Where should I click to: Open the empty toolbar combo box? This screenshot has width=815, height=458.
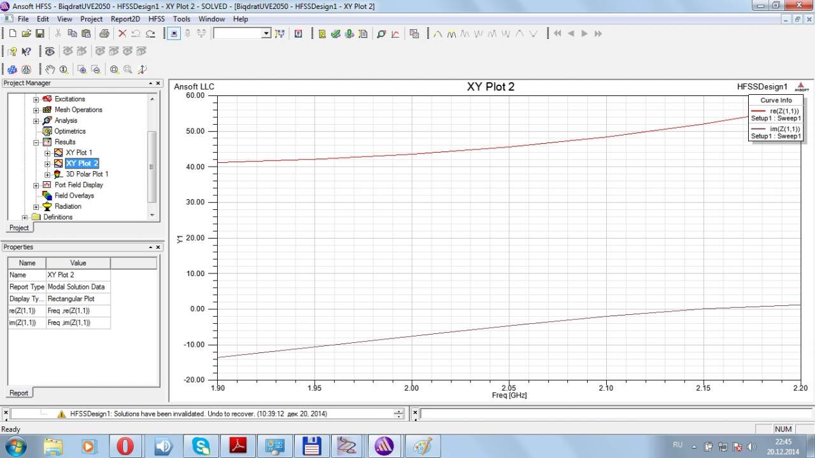tap(266, 34)
